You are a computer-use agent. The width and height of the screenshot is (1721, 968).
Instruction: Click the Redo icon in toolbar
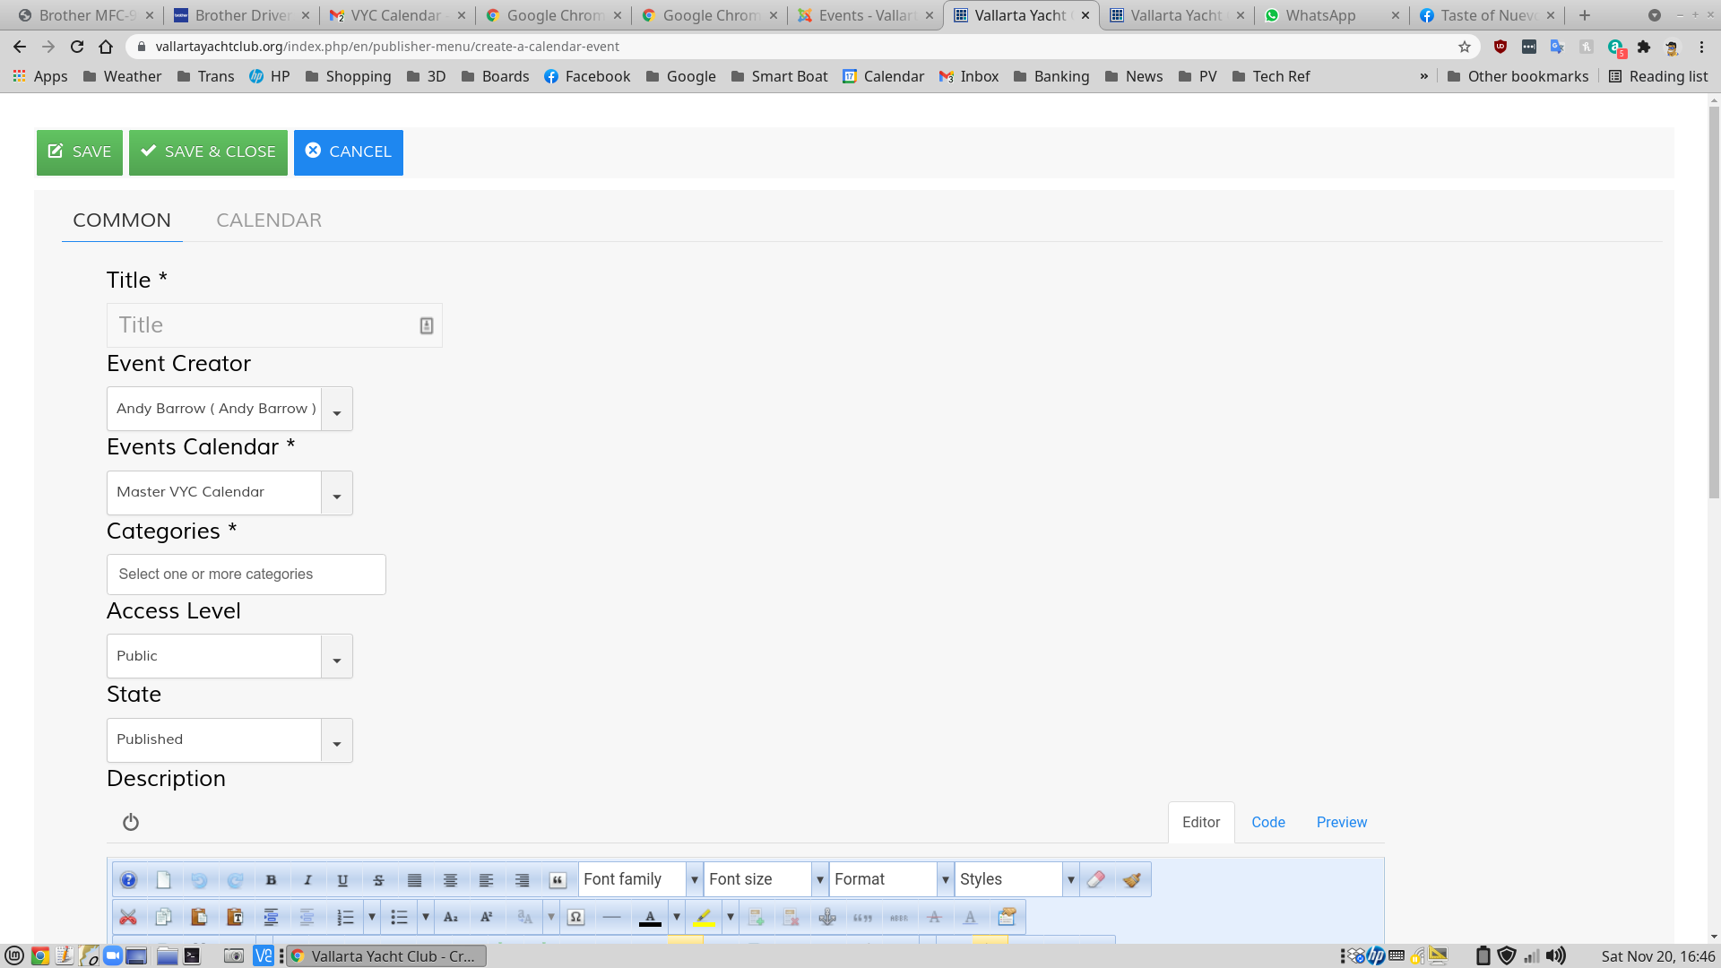[x=235, y=878]
